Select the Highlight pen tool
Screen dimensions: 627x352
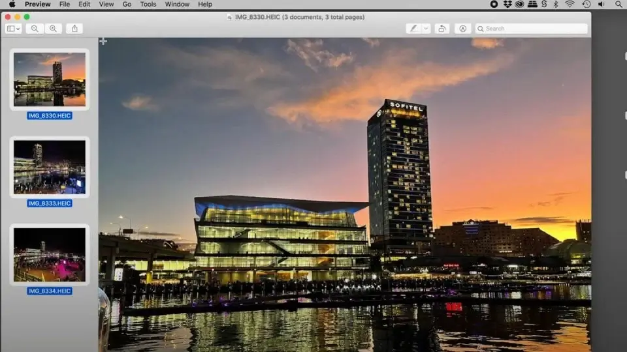[413, 28]
